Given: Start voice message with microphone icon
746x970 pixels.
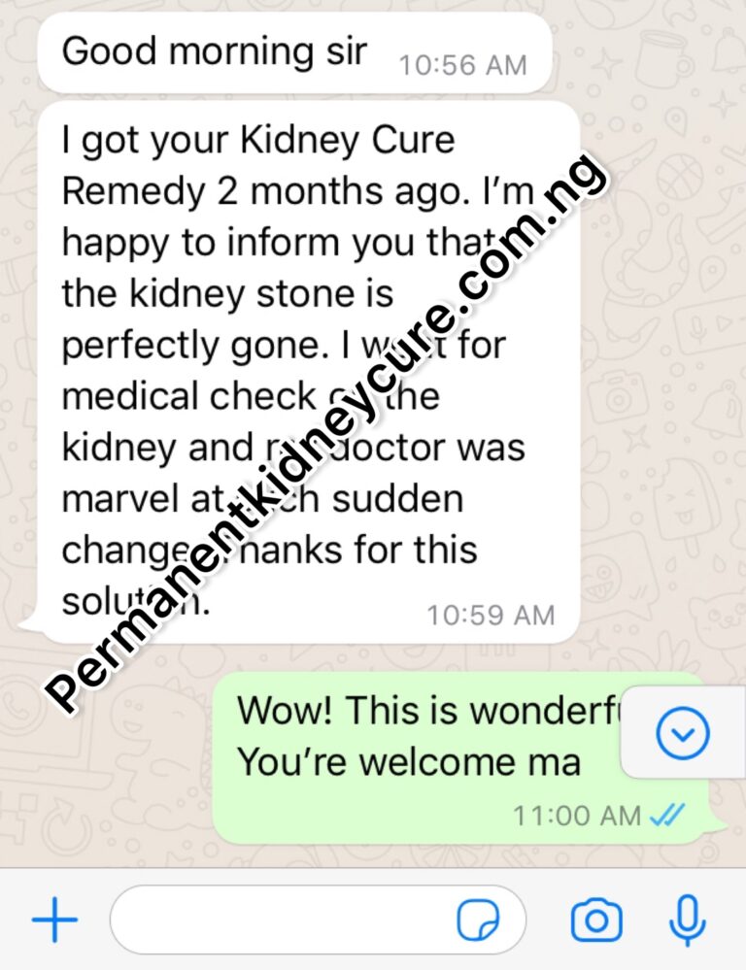Looking at the screenshot, I should tap(687, 920).
